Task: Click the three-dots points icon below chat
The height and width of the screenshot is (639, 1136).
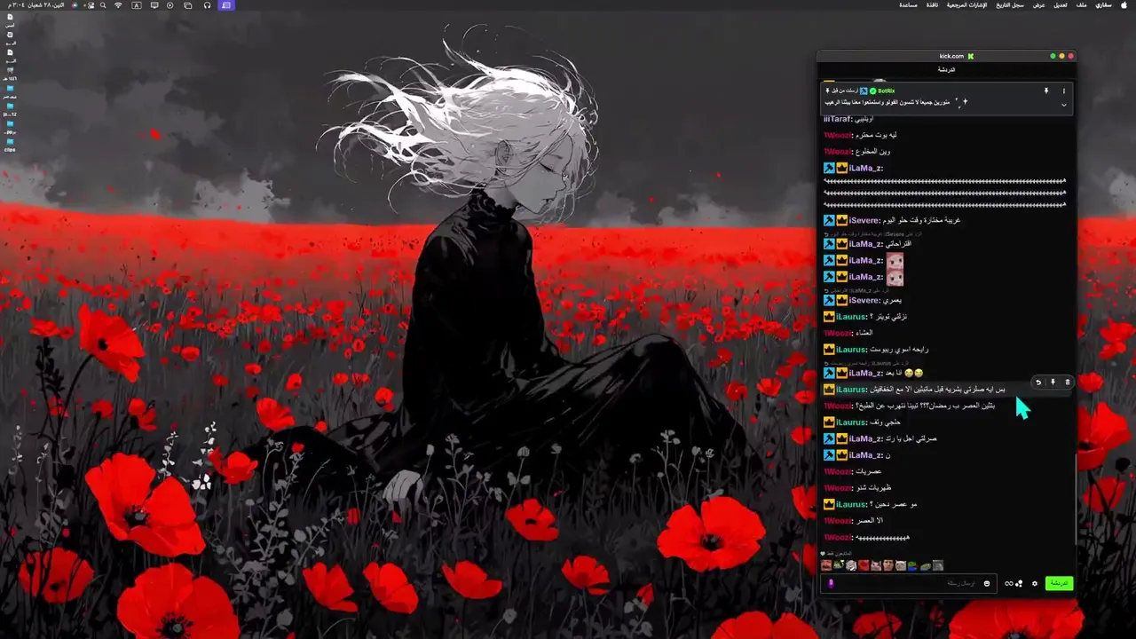Action: click(x=1019, y=583)
